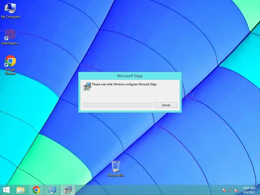
Task: Select the My Computer desktop icon
Action: point(10,11)
